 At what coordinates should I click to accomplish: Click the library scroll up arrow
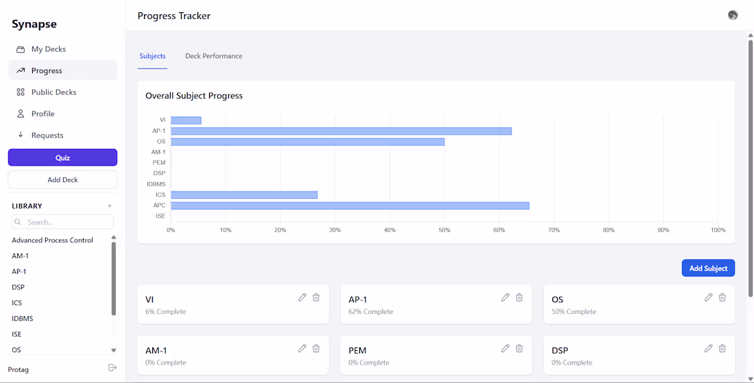tap(114, 237)
